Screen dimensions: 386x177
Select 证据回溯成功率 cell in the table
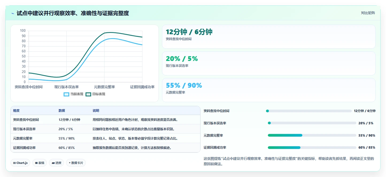(24, 148)
